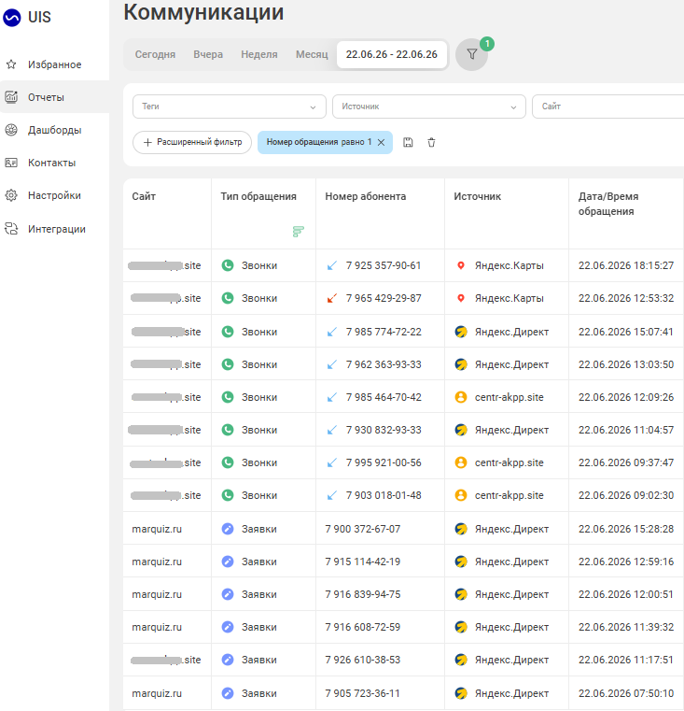This screenshot has width=684, height=711.
Task: Click Звонки label for 7 985 464-70-42
Action: (259, 397)
